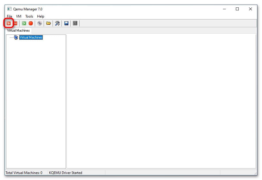Click the grayed-out disc icon in toolbar

click(40, 23)
